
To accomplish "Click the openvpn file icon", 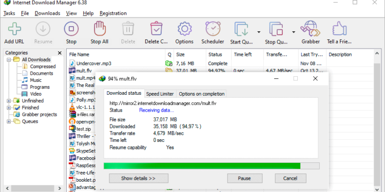I will click(72, 121).
